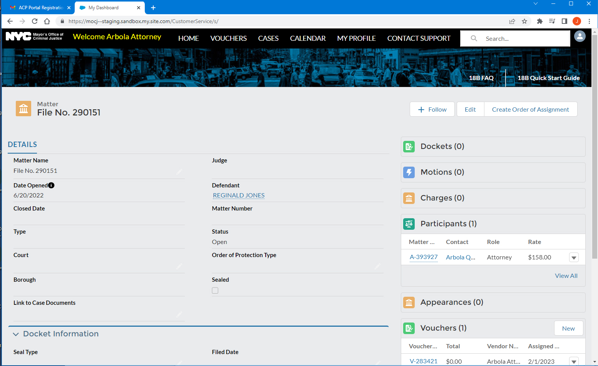This screenshot has width=598, height=366.
Task: Click Create Order of Assignment button
Action: coord(530,109)
